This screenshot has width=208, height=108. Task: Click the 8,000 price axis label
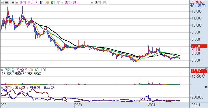coord(196,39)
